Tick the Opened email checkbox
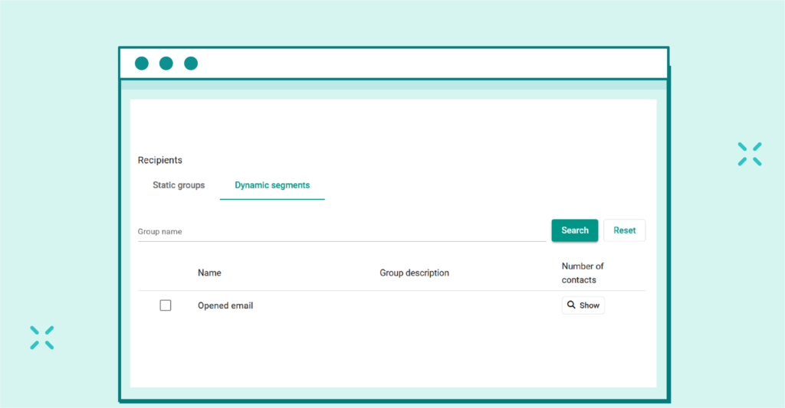 coord(166,305)
